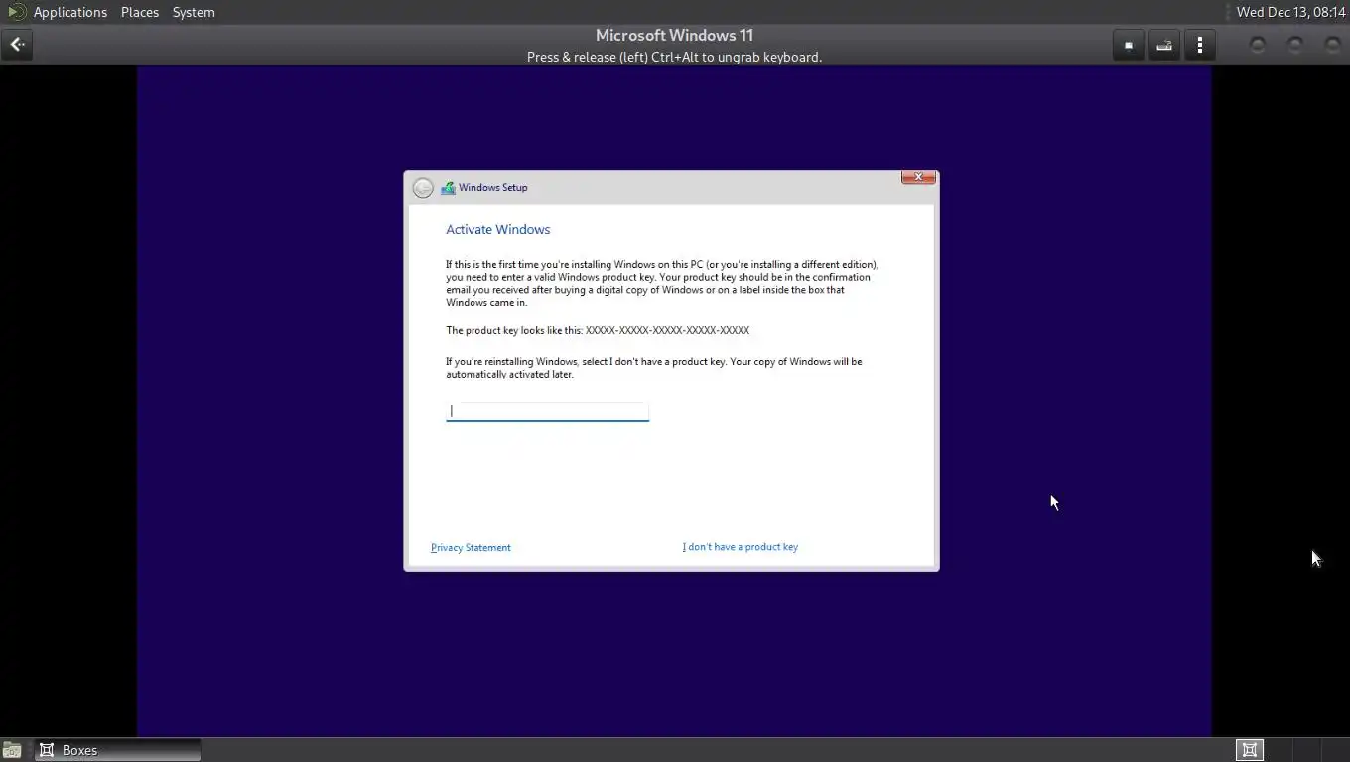Image resolution: width=1350 pixels, height=762 pixels.
Task: Click the workspace switcher Boxes icon
Action: click(x=1250, y=750)
